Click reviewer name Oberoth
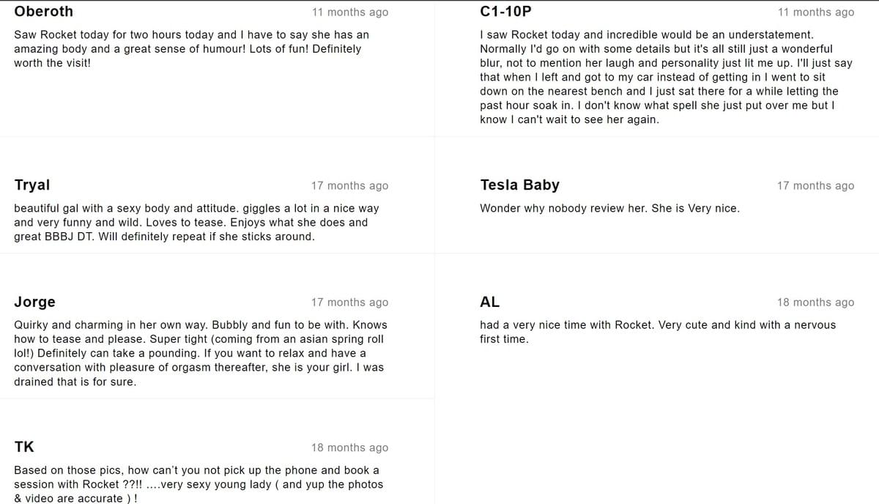 click(x=43, y=12)
